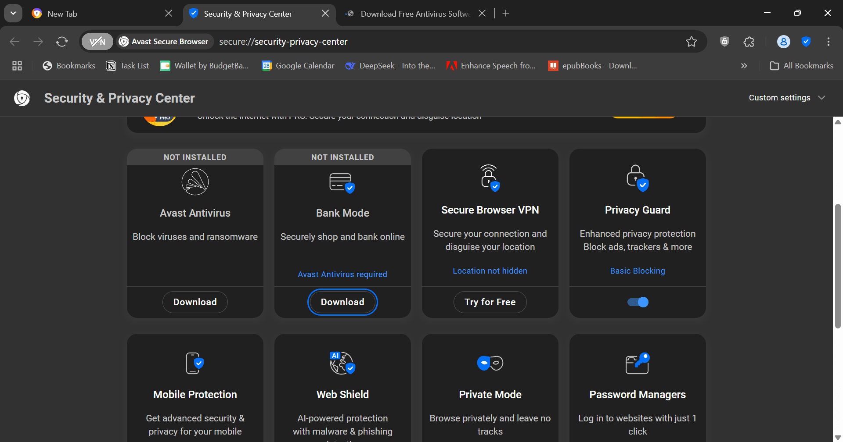
Task: Open the Google Calendar bookmark
Action: (298, 66)
